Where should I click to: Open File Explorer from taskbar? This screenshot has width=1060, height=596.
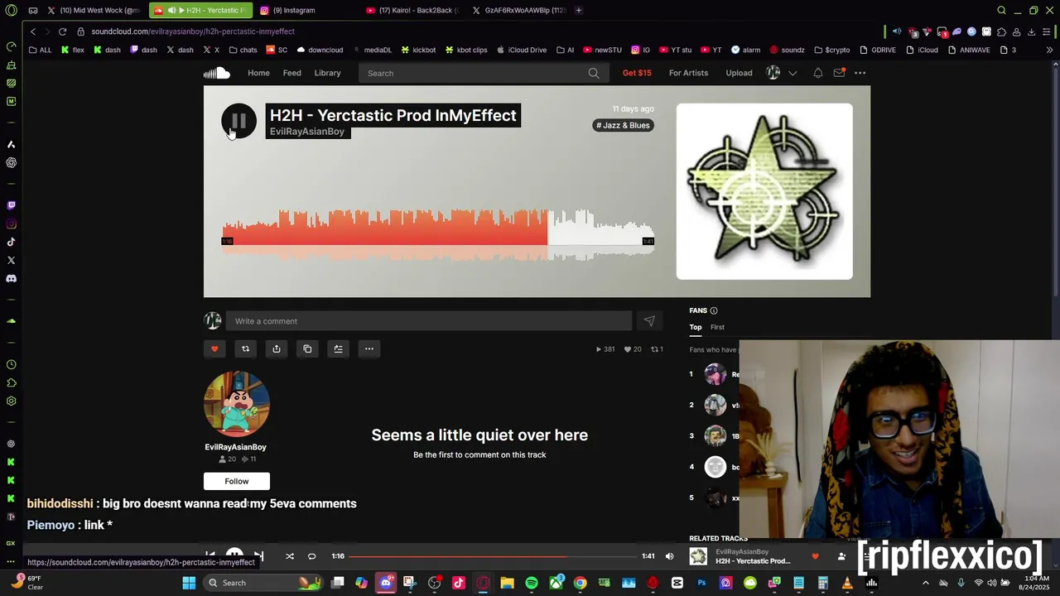pos(507,583)
